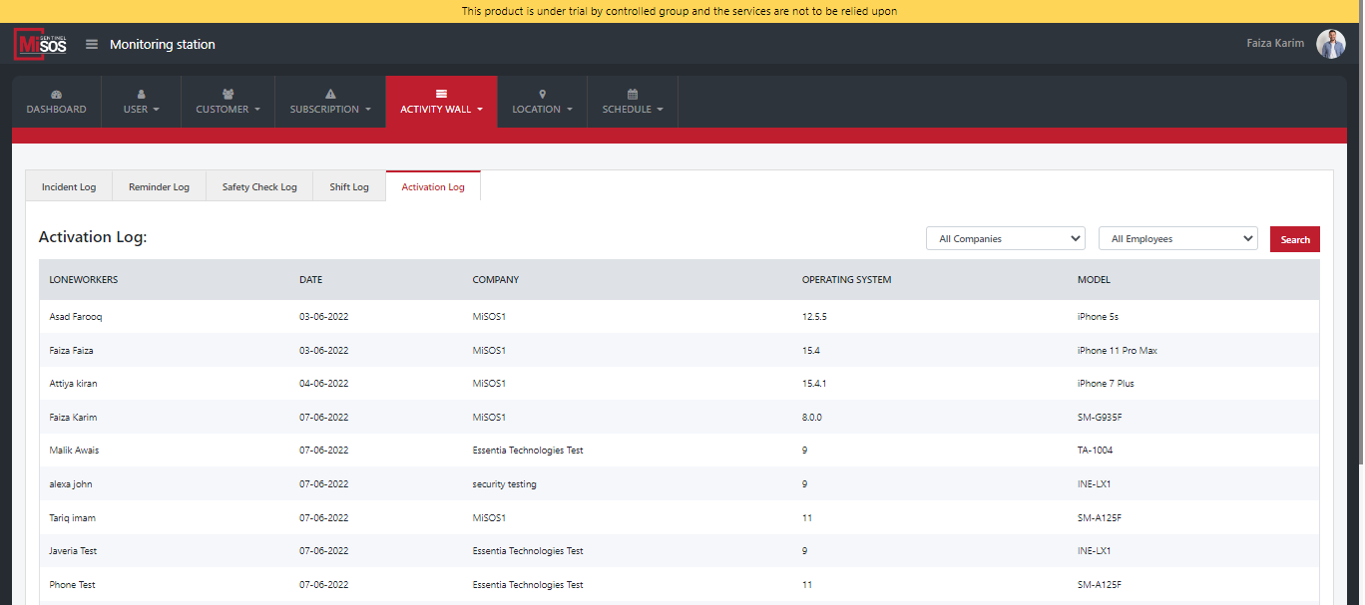This screenshot has height=605, width=1365.
Task: Click the Customer group icon
Action: tap(227, 94)
